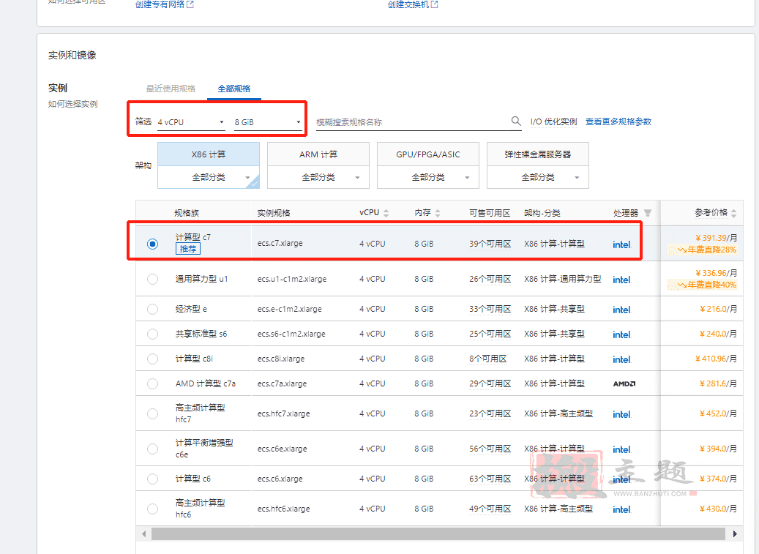Open 创建专有网络 link
Screen dimensions: 759x554
pyautogui.click(x=160, y=4)
